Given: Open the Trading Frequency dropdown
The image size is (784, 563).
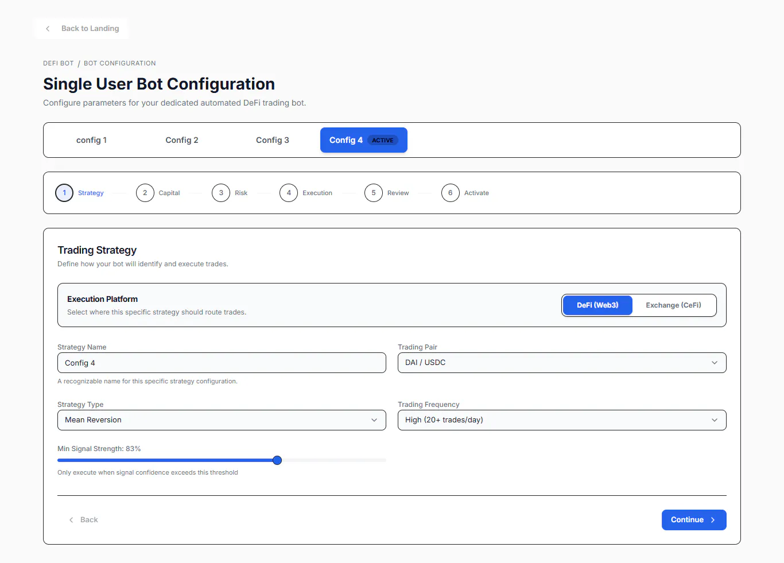Looking at the screenshot, I should (x=562, y=420).
